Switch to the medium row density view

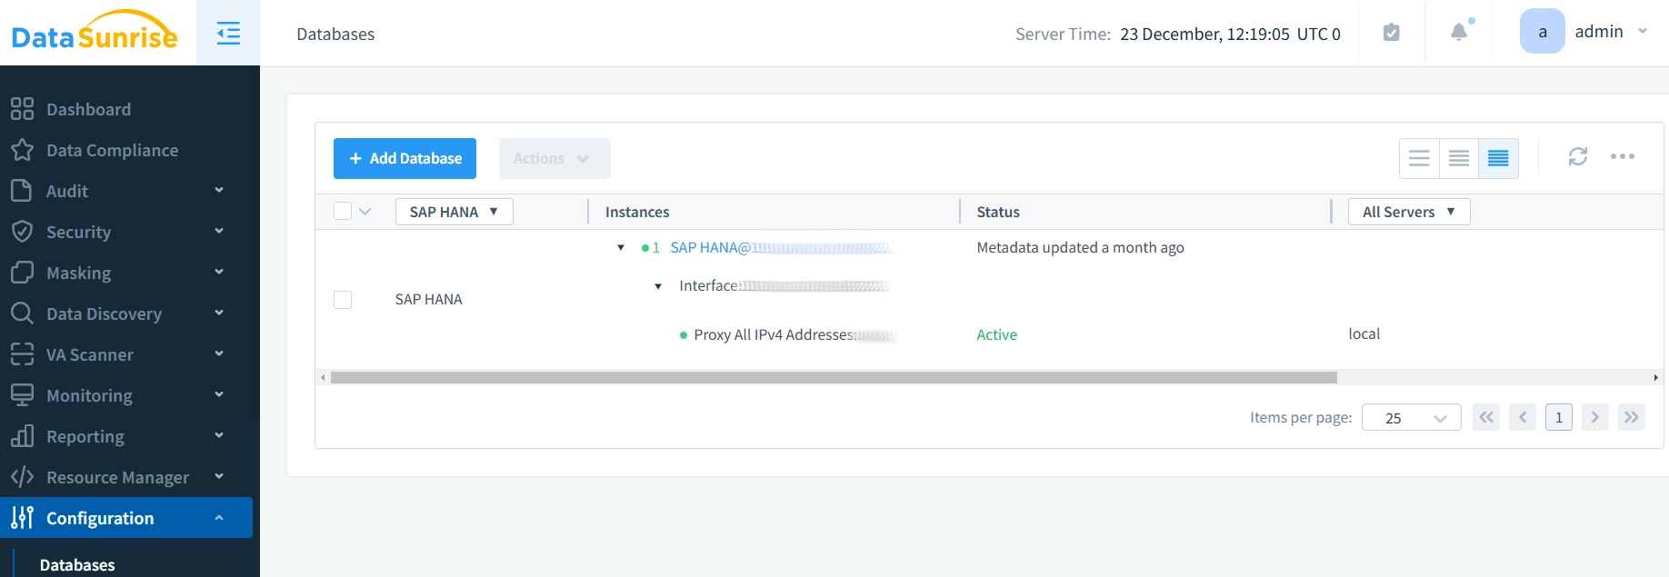(x=1459, y=158)
